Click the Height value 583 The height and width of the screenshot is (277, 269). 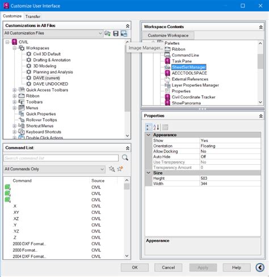click(x=230, y=178)
